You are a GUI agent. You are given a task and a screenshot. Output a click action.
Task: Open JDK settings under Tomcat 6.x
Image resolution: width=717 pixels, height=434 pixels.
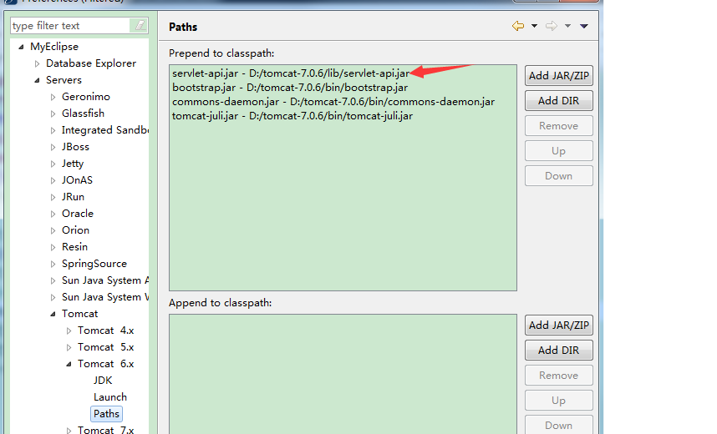[x=103, y=381]
